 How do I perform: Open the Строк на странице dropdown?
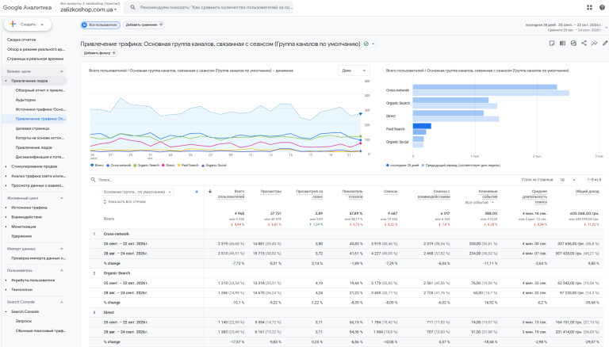click(568, 180)
